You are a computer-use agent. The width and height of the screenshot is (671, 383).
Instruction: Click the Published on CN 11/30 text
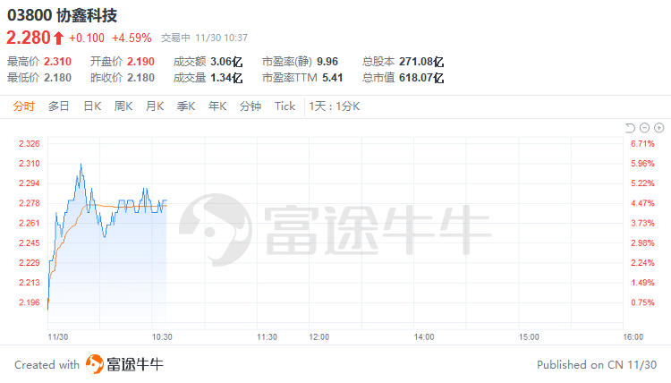click(x=597, y=364)
